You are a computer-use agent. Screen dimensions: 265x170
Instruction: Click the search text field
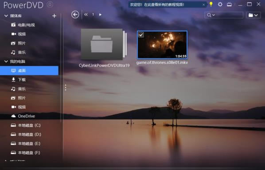coord(229,15)
